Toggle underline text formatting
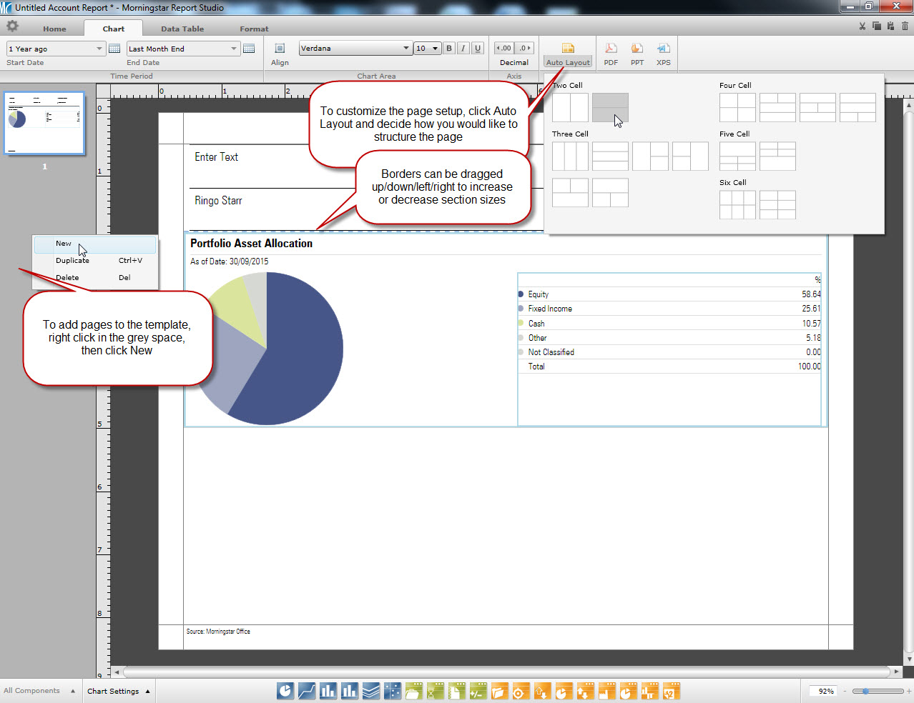The height and width of the screenshot is (703, 914). click(478, 49)
